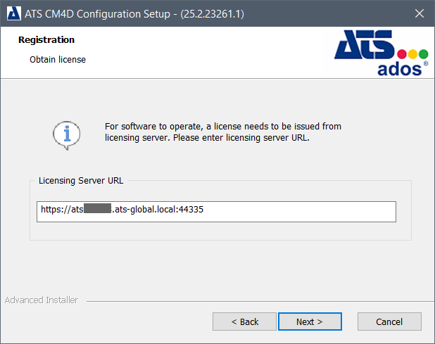Click the 'Licensing Server URL' group label
This screenshot has height=344, width=435.
coord(82,180)
